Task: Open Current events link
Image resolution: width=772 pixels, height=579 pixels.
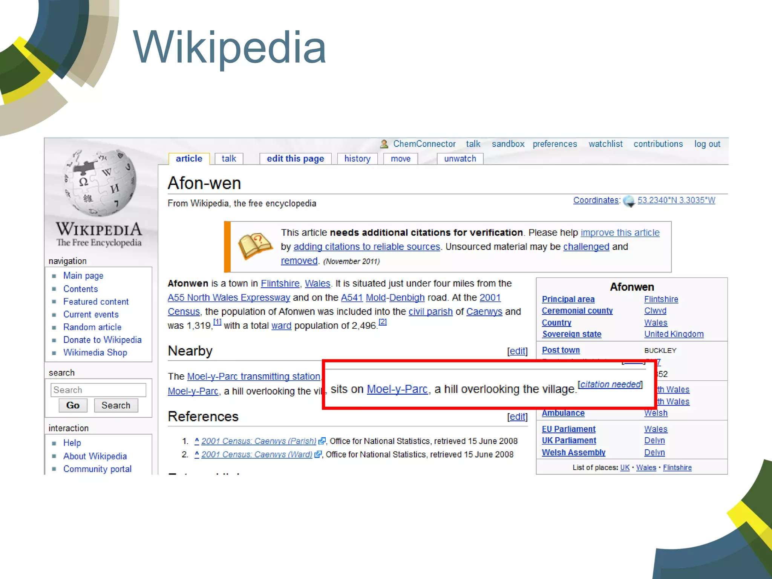Action: click(x=91, y=314)
